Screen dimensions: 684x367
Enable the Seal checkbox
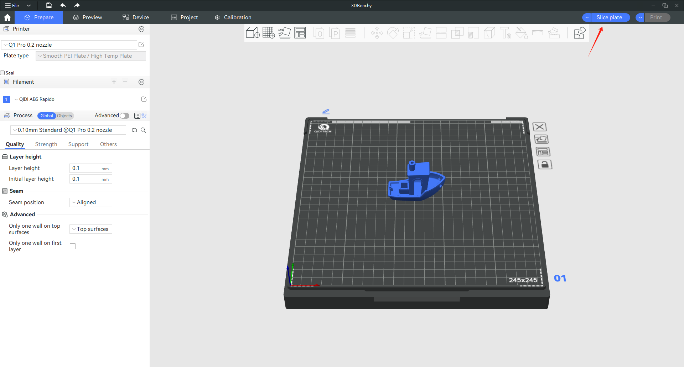[x=2, y=73]
